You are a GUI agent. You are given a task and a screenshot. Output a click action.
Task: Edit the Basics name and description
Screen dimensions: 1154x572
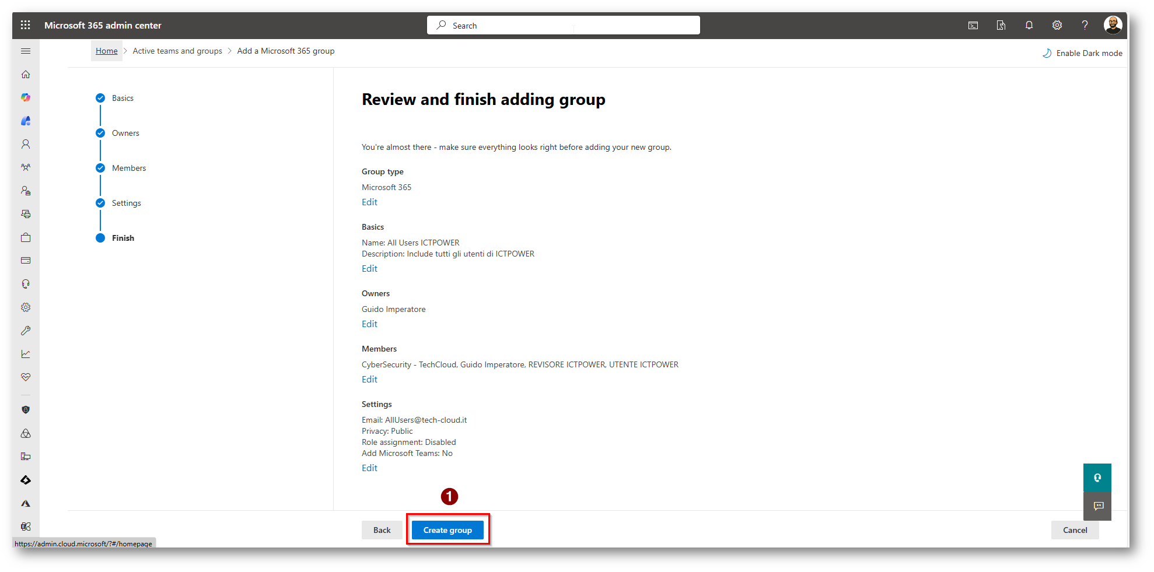[369, 268]
